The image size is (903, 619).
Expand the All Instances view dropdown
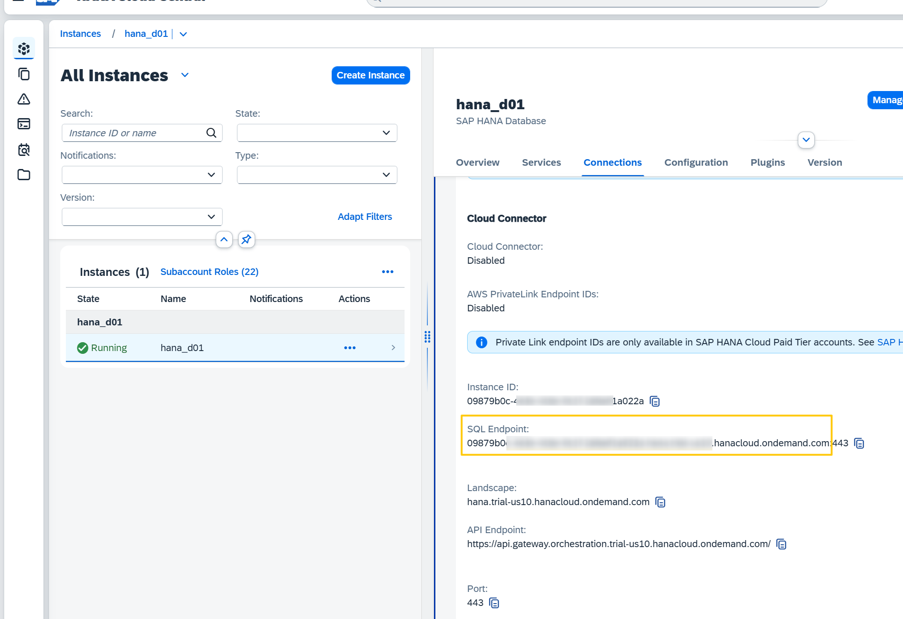185,75
